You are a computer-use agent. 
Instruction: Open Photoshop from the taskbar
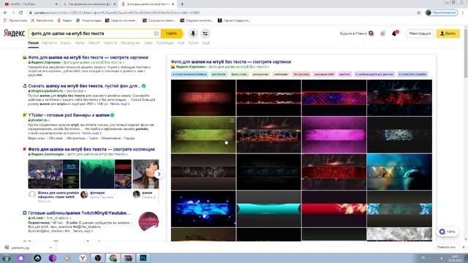click(x=143, y=258)
